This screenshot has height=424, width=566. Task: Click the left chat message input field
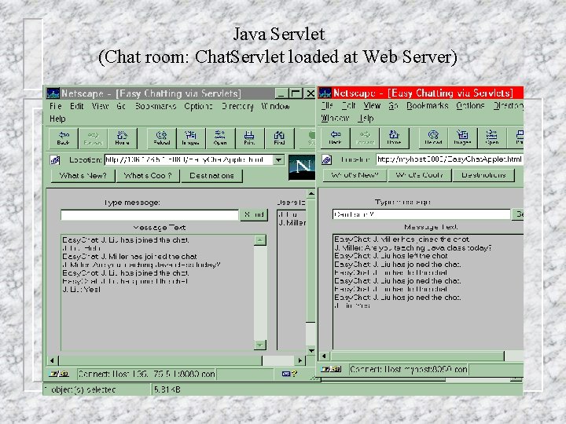(149, 215)
